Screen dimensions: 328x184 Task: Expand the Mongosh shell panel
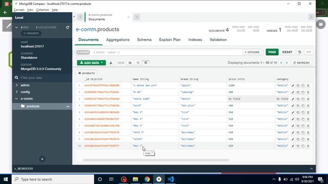click(311, 169)
